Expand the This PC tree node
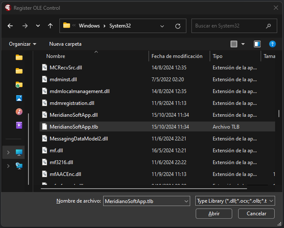The image size is (284, 228). pyautogui.click(x=8, y=152)
